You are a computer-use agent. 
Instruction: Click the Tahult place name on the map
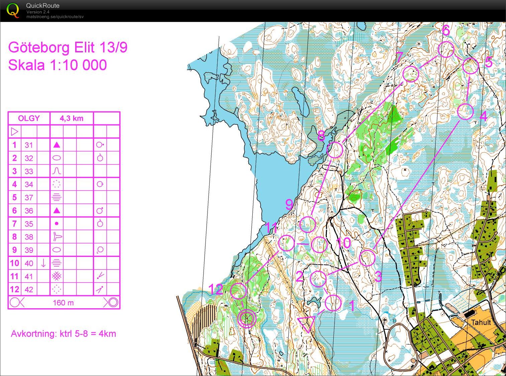481,323
